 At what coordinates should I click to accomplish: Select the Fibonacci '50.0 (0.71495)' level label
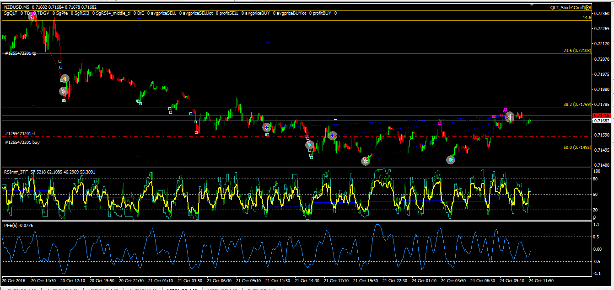[576, 147]
